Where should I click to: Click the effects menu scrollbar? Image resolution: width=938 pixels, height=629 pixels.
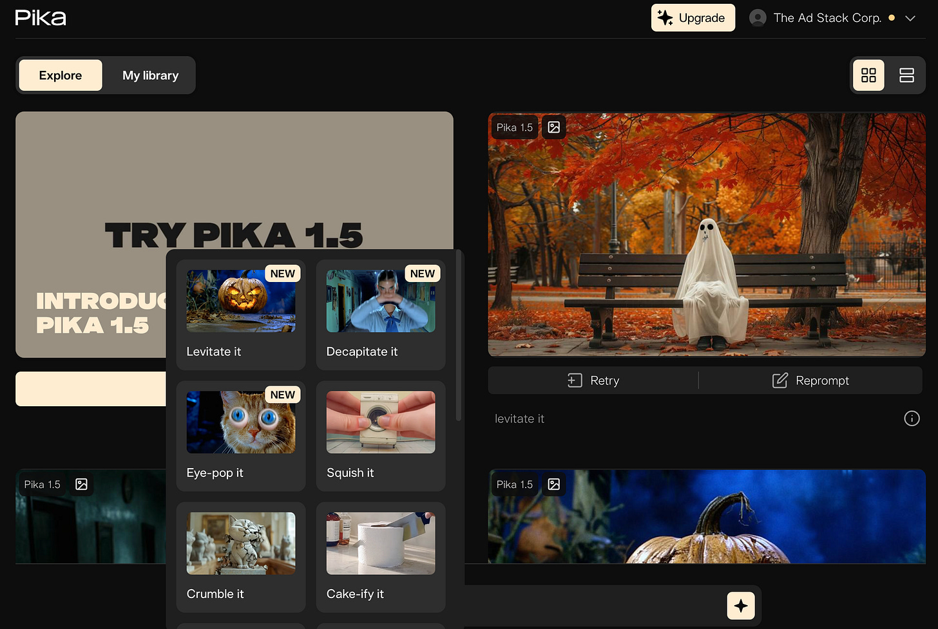[x=459, y=336]
